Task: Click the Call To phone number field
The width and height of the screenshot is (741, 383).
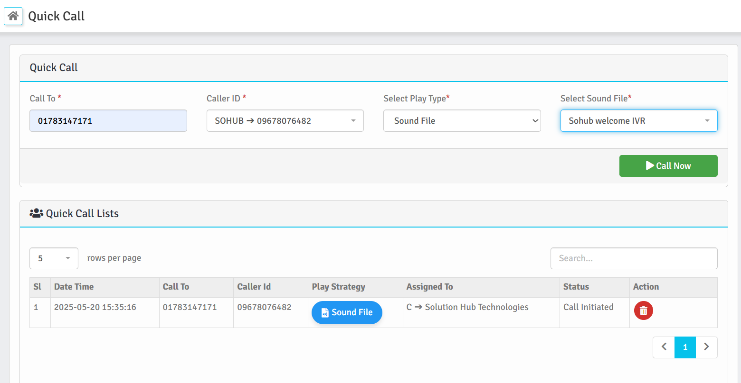Action: [108, 121]
